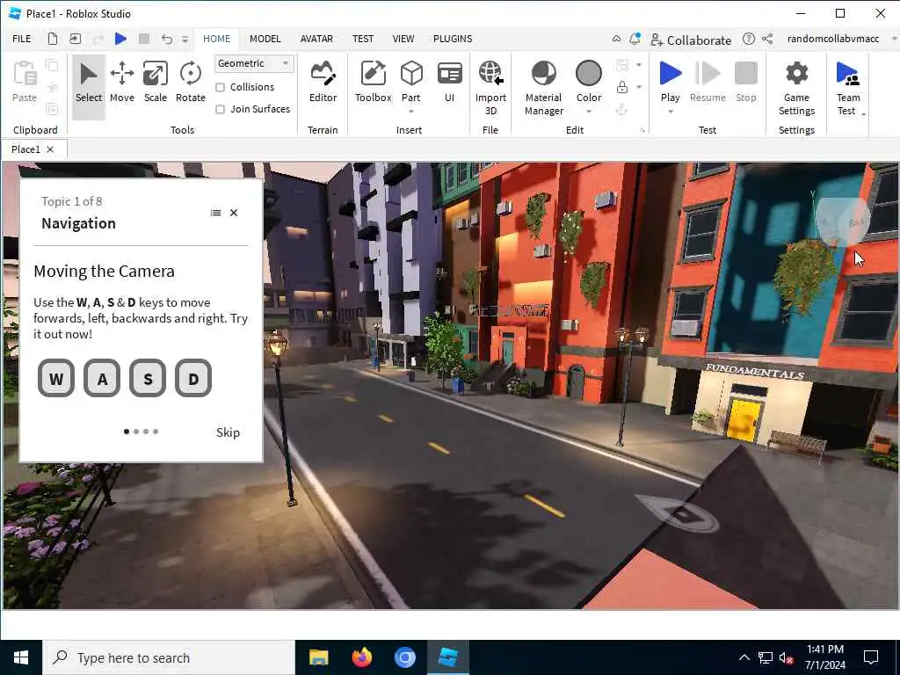Open quick access toolbar customize dropdown
The image size is (900, 675).
pyautogui.click(x=185, y=39)
